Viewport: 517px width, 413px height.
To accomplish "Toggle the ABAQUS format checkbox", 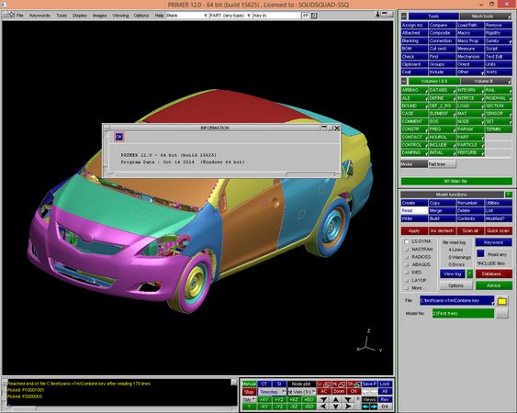I will [x=407, y=264].
